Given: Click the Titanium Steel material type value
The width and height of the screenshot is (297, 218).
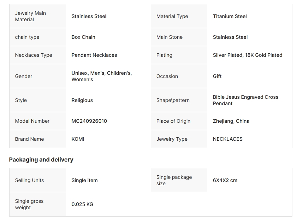Looking at the screenshot, I should coord(230,16).
